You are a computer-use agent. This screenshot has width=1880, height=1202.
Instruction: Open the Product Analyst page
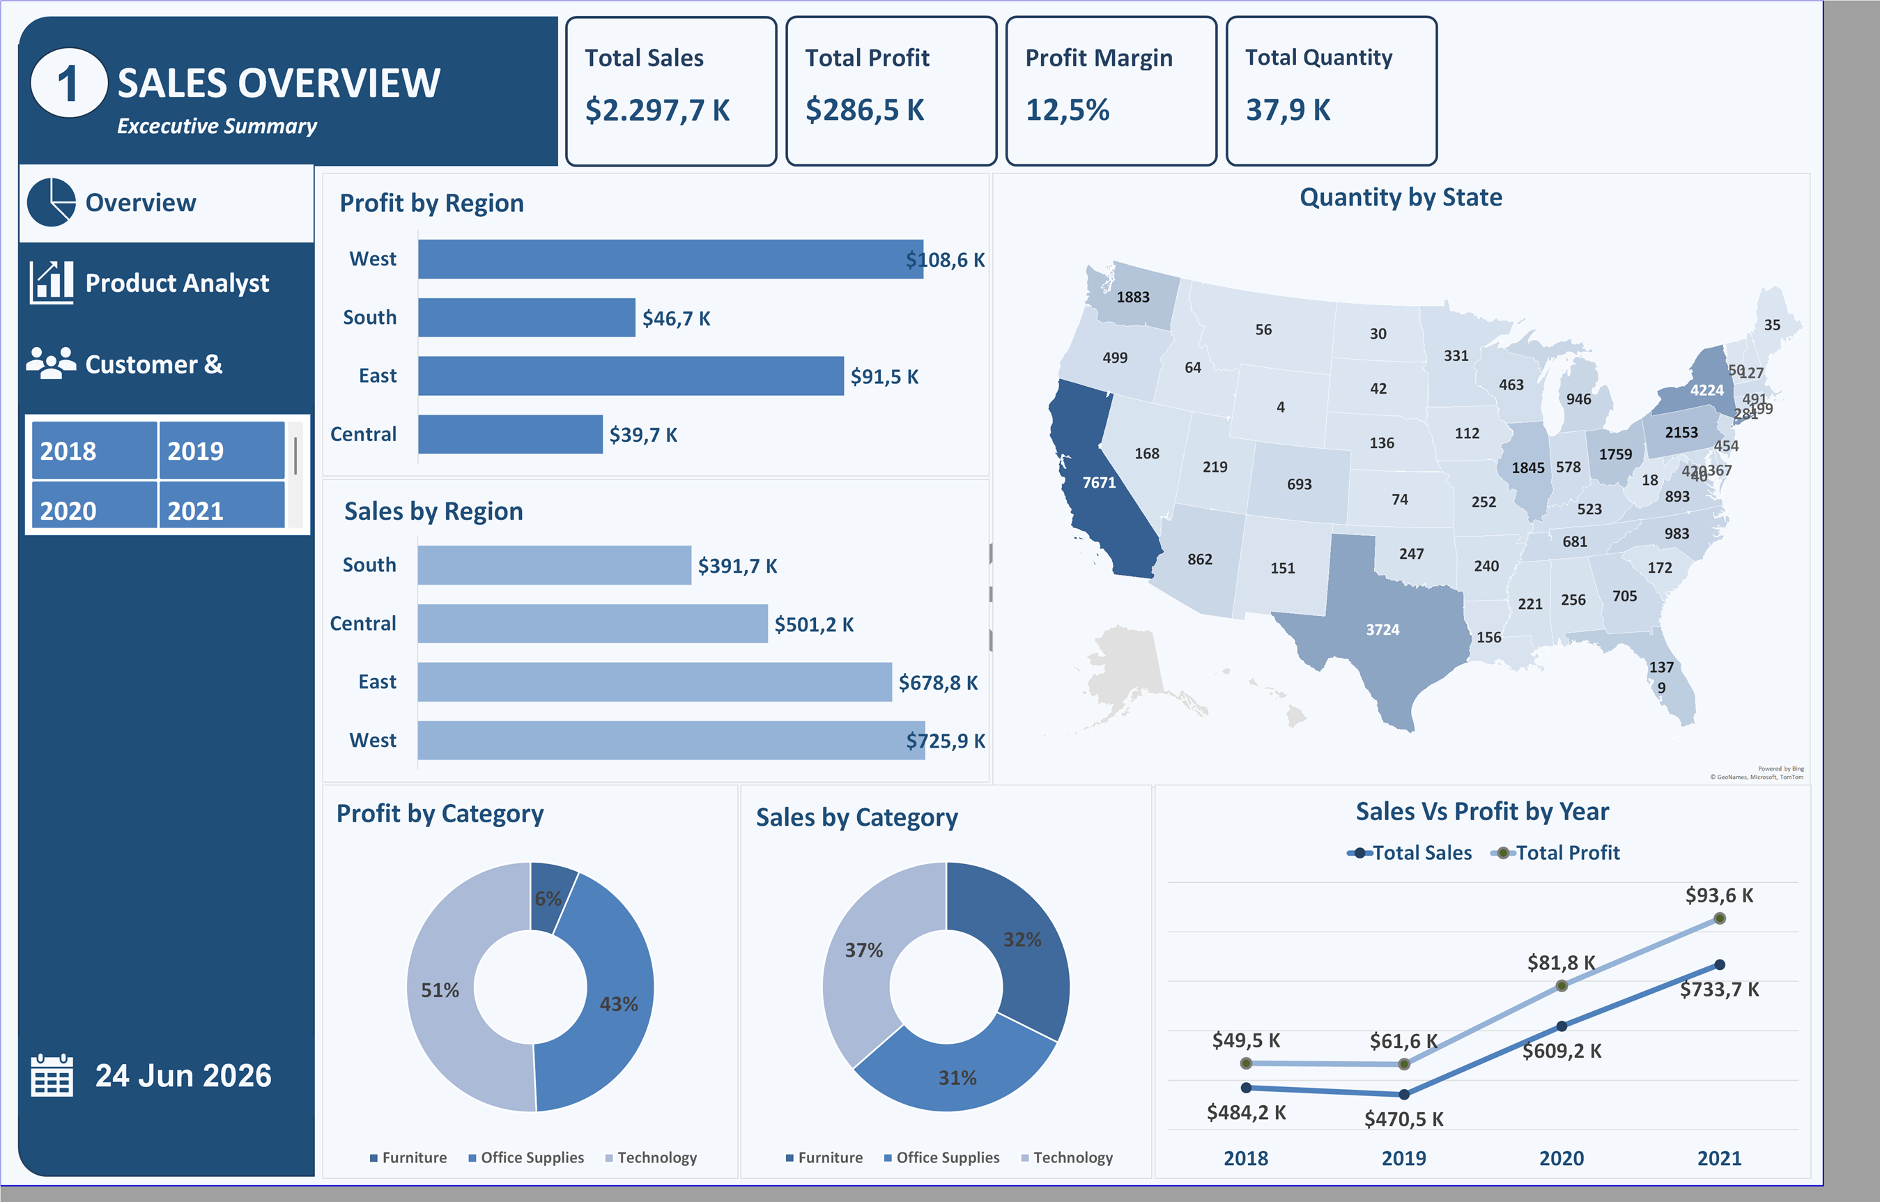tap(167, 282)
